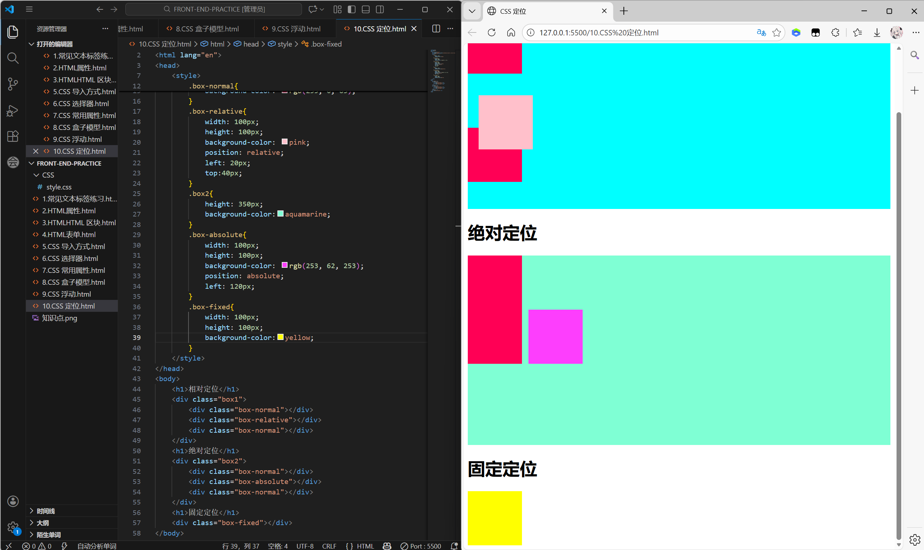The image size is (924, 550).
Task: Open Run and Debug view
Action: (13, 110)
